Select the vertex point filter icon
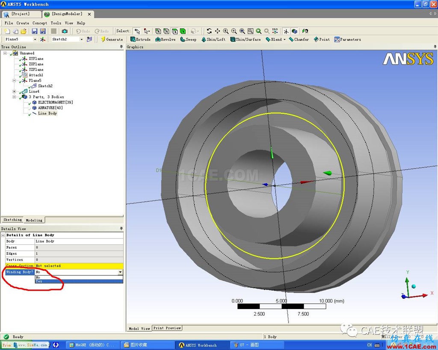This screenshot has height=350, width=438. 158,31
